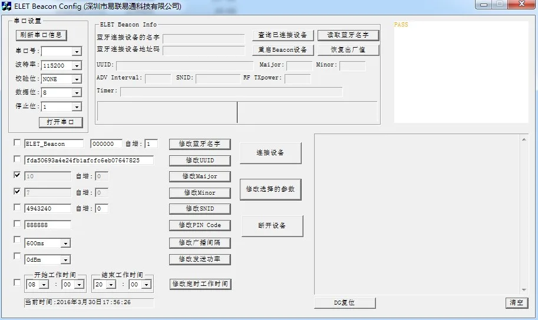
Task: Click the ELET Beacon Config title bar icon
Action: [x=6, y=6]
